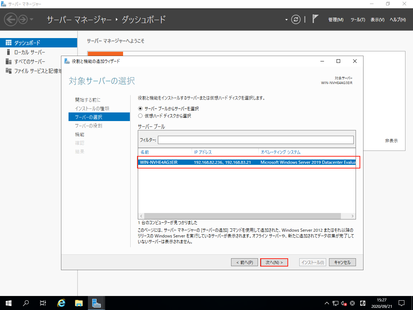Click the ローカル サーバー icon
Viewport: 413px width, 310px height.
(8, 52)
